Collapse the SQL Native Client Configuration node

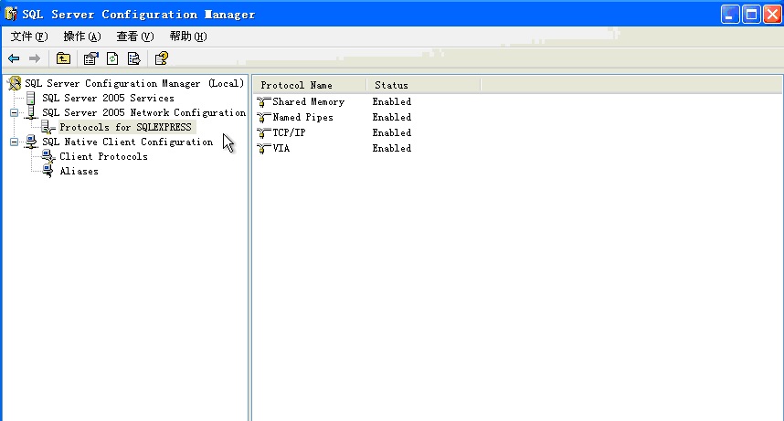[x=14, y=142]
